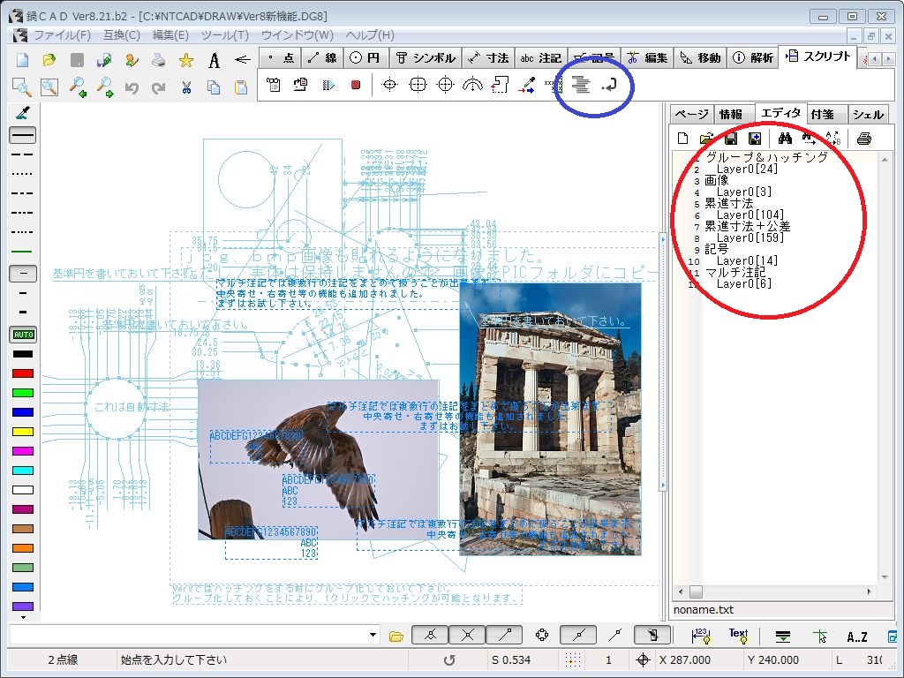Open the command input dropdown arrow at bottom
904x678 pixels.
(373, 636)
